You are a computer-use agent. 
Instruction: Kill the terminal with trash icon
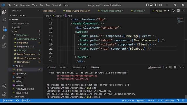[x=175, y=67]
